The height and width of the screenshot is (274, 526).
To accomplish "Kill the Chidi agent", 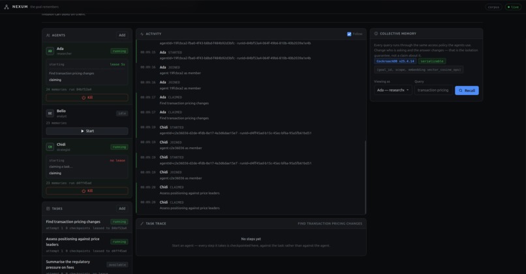I will click(87, 191).
